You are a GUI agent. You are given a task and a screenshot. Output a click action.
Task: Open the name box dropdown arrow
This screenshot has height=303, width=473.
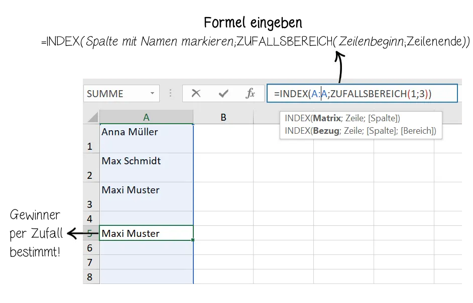coord(153,93)
